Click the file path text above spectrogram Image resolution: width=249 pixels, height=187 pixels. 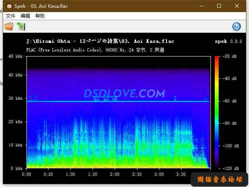(x=100, y=41)
